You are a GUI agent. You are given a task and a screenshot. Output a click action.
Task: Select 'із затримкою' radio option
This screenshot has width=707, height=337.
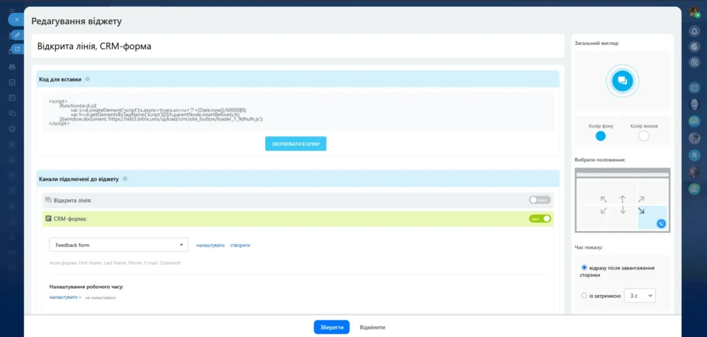click(x=584, y=296)
